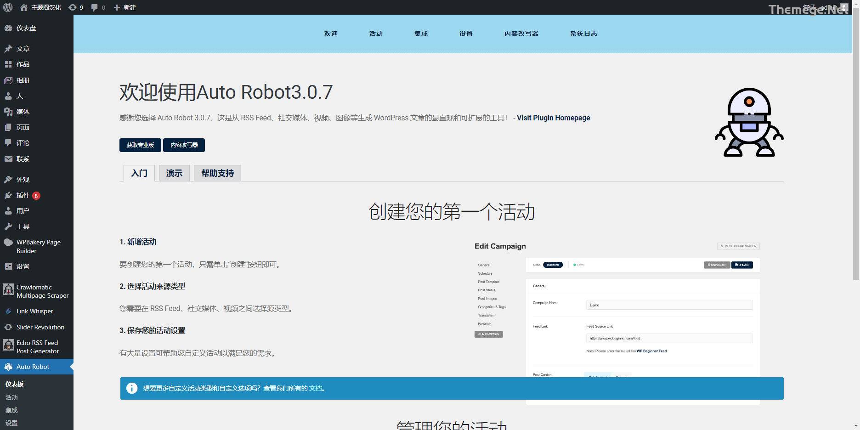This screenshot has width=860, height=430.
Task: Click the 联系 envelope icon
Action: tap(8, 159)
